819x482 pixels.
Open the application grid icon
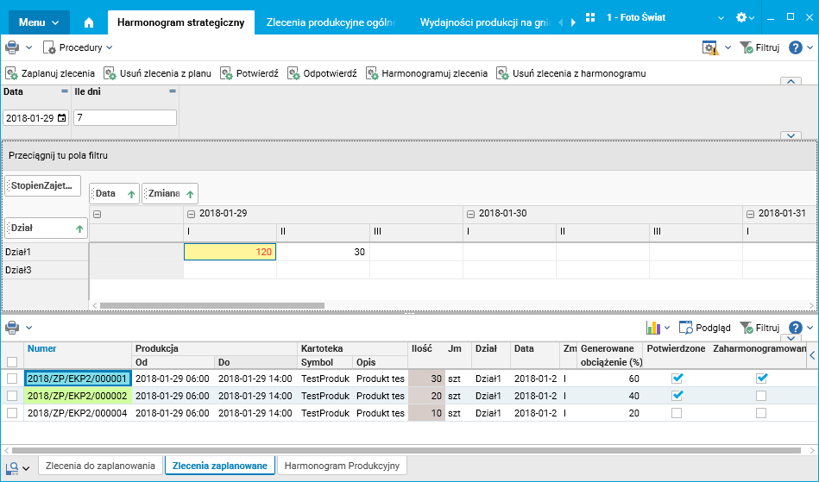(x=590, y=17)
